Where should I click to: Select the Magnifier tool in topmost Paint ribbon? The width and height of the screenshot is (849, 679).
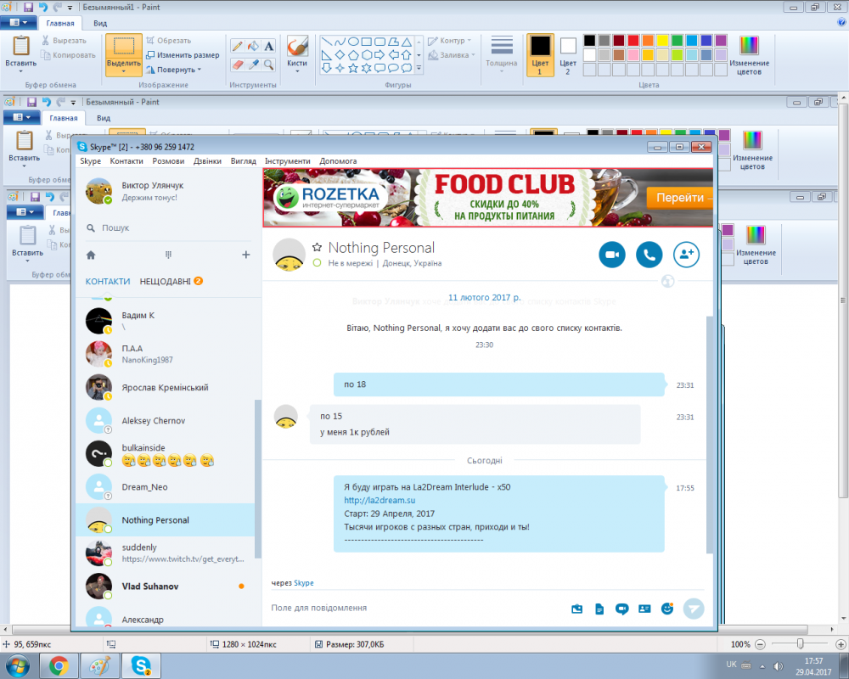[269, 65]
